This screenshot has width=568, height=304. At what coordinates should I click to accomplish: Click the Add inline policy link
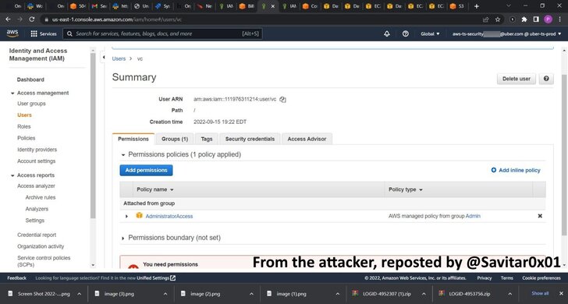pyautogui.click(x=516, y=170)
